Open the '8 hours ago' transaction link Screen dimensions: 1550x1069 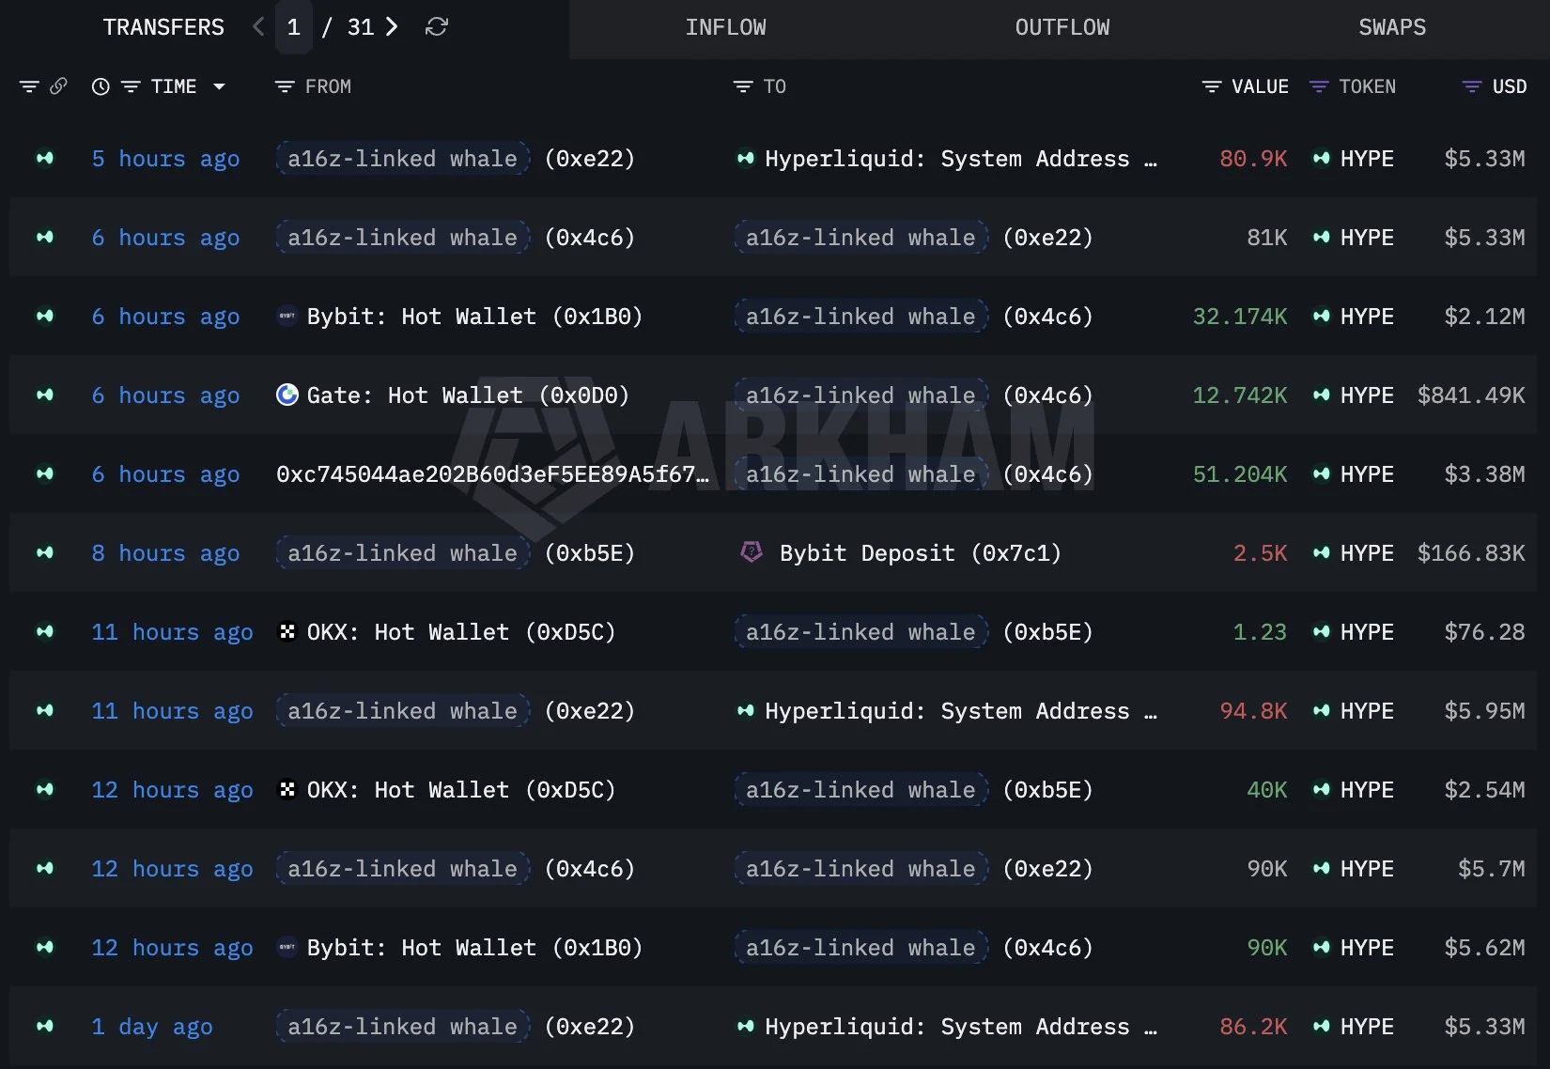coord(165,553)
